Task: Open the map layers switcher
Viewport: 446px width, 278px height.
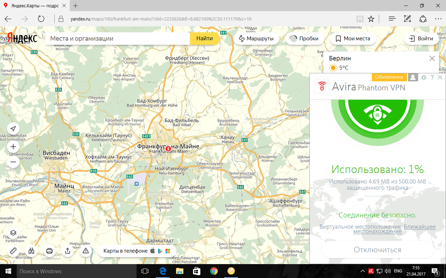Action: click(13, 233)
